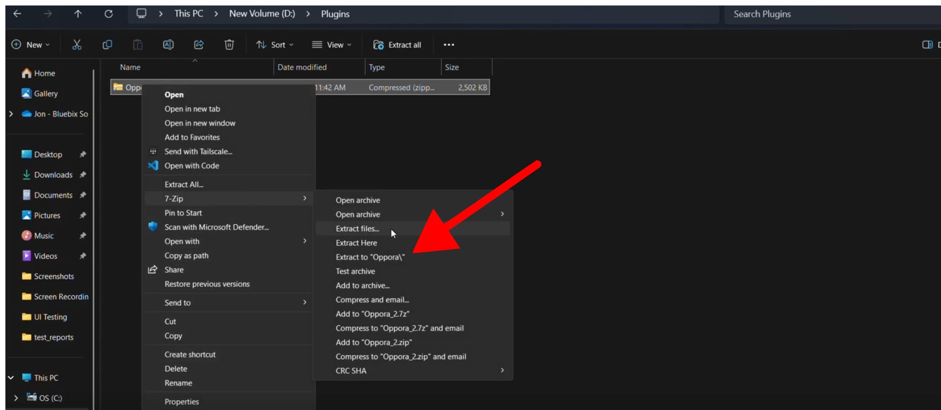Viewport: 941px width, 410px height.
Task: Click the Search Plugins field
Action: (833, 14)
